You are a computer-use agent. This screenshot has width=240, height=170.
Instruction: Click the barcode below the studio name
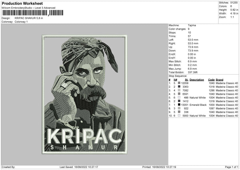[x=33, y=13]
